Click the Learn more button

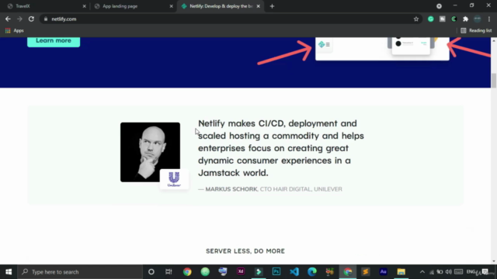pos(54,41)
